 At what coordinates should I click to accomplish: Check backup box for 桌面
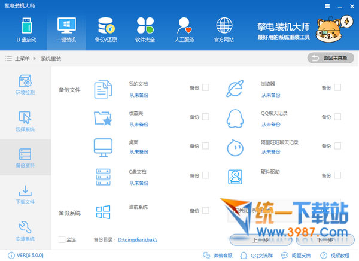(x=206, y=146)
